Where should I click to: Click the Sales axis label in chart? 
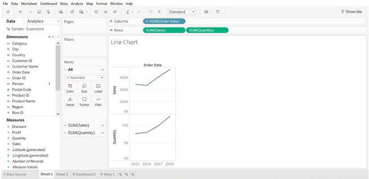point(115,90)
